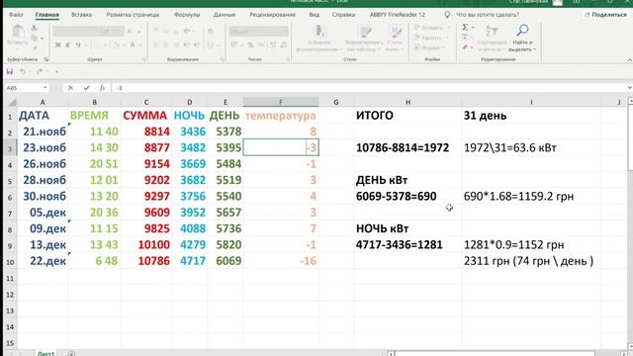The image size is (633, 356).
Task: Toggle bold Ж formatting
Action: pyautogui.click(x=57, y=44)
